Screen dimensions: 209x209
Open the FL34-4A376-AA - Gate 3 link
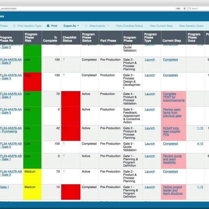point(11,77)
